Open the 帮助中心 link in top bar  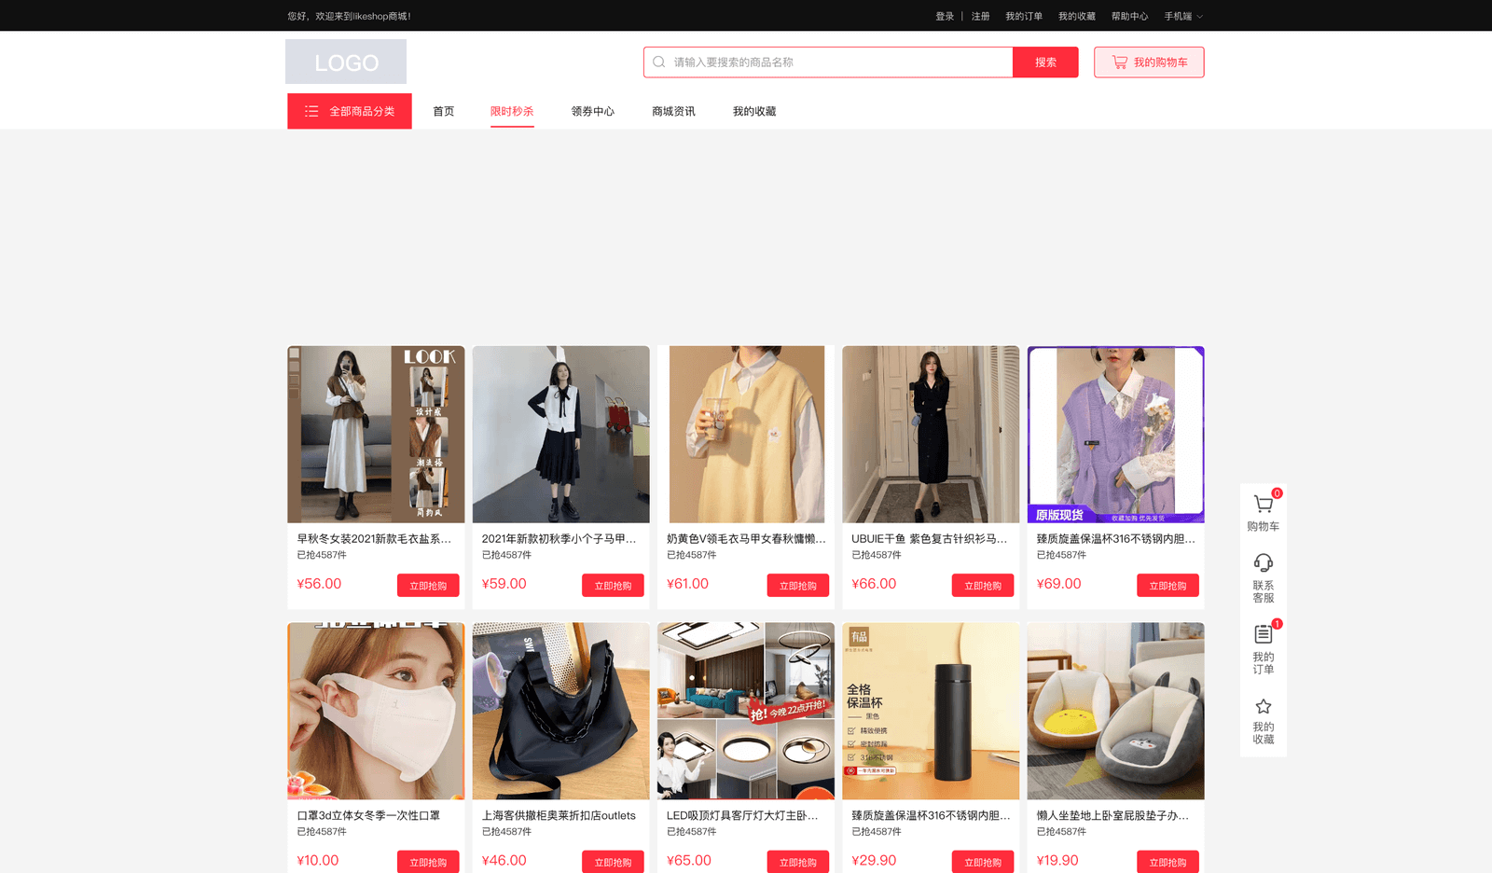1129,16
